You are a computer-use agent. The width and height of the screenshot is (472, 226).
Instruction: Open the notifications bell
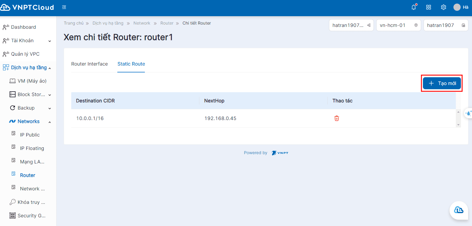click(414, 7)
